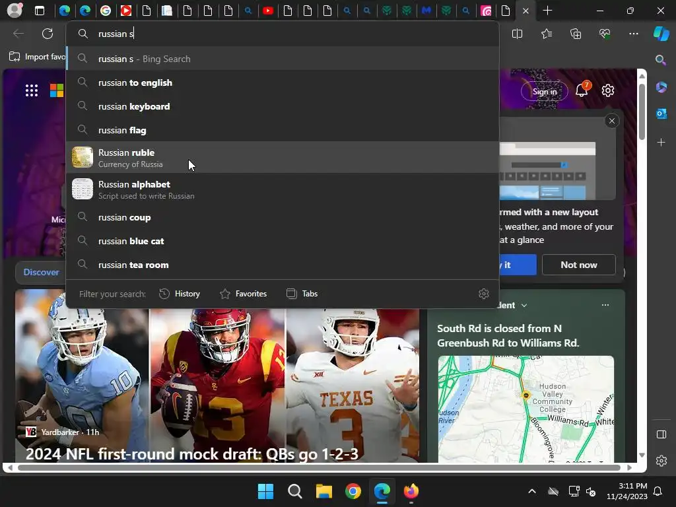This screenshot has width=676, height=507.
Task: Expand the traffic card location dropdown
Action: pyautogui.click(x=524, y=305)
